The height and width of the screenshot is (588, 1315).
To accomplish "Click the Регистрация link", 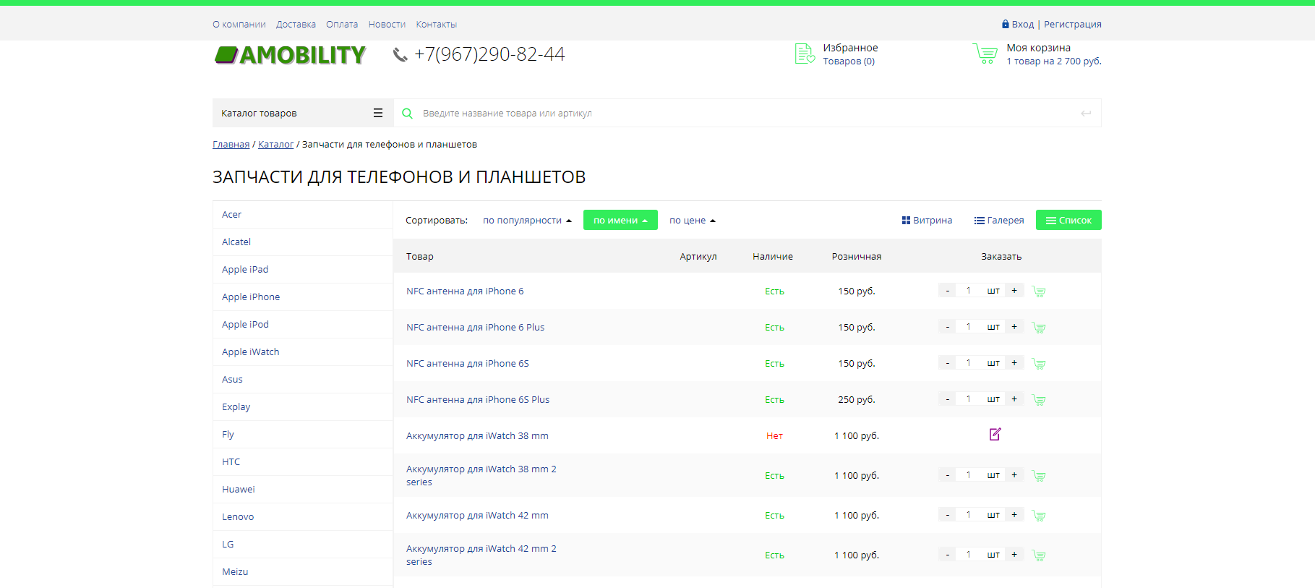I will [x=1072, y=25].
